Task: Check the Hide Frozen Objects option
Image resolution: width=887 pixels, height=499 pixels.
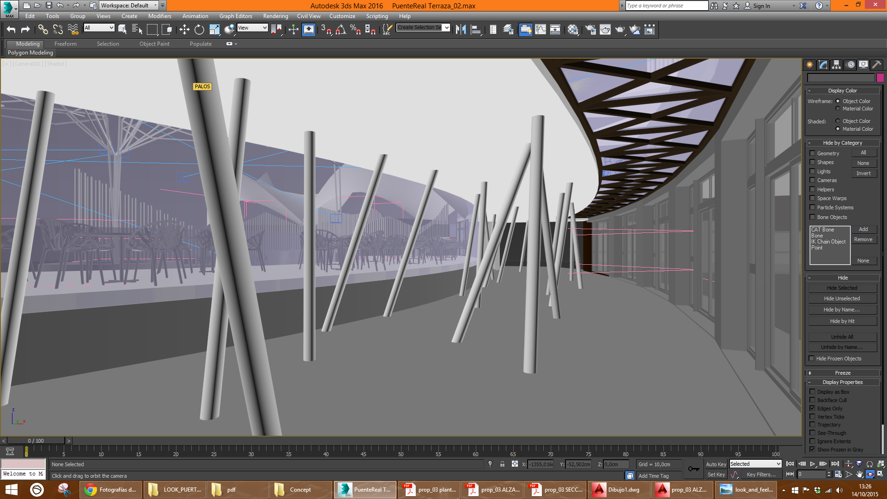Action: [x=812, y=359]
